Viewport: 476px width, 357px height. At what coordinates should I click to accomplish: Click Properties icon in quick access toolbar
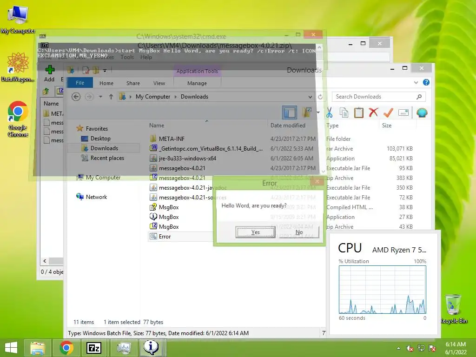(86, 71)
